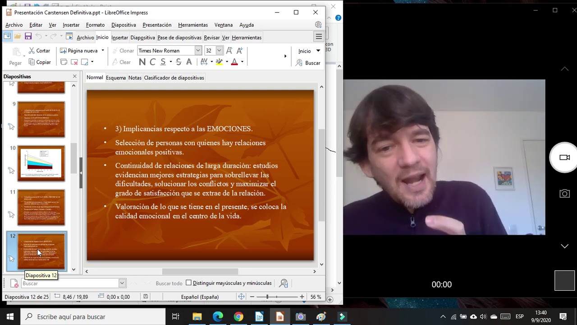
Task: Click the Buscar find button in ribbon
Action: click(308, 63)
